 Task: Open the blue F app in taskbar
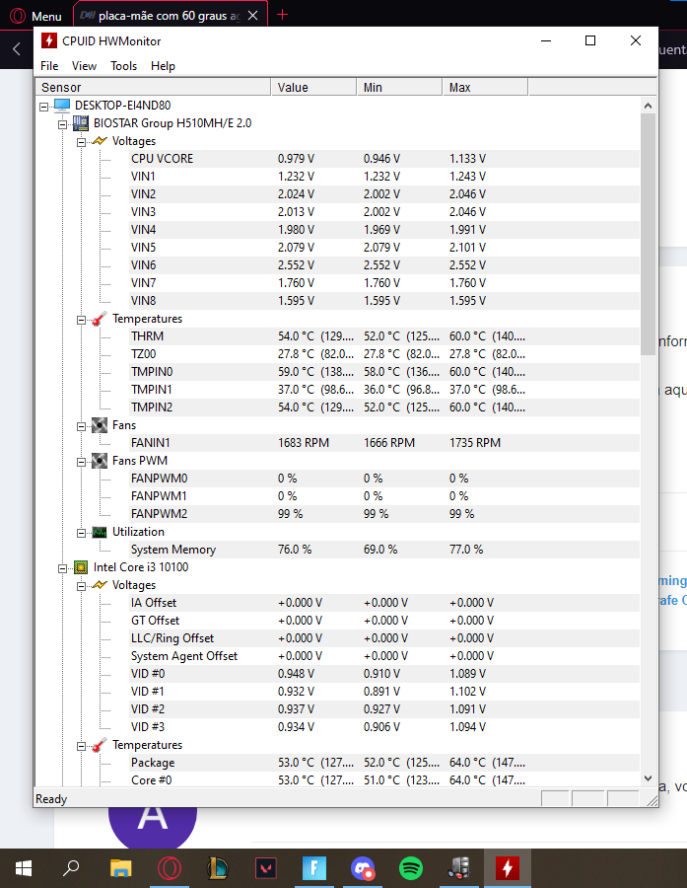pos(314,868)
